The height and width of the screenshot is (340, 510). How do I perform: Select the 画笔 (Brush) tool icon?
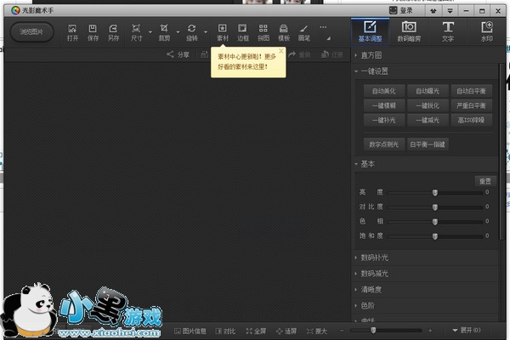click(x=303, y=32)
